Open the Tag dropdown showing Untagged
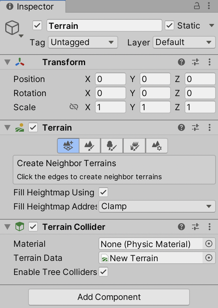Image resolution: width=218 pixels, height=308 pixels. click(x=82, y=43)
